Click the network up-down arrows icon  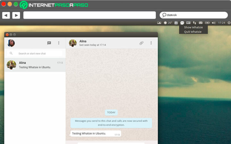tap(194, 23)
